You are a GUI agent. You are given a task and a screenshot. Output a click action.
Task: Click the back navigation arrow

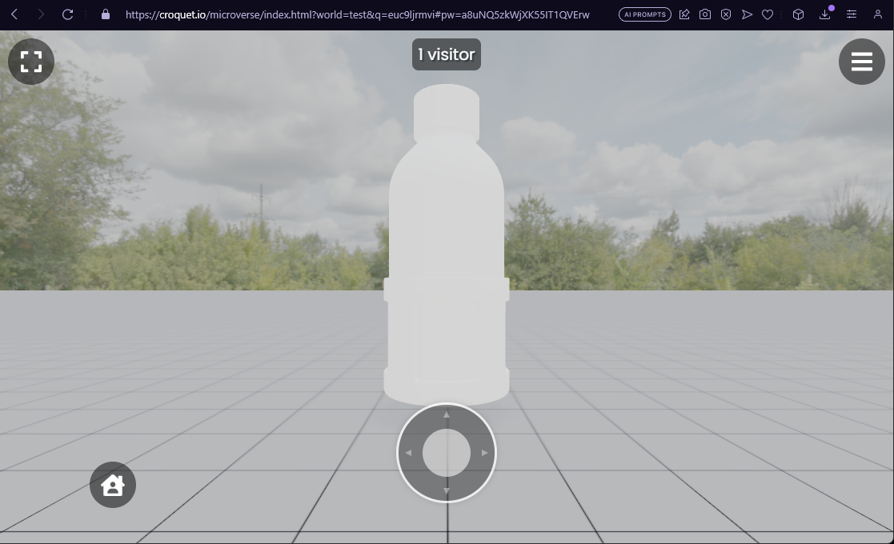pyautogui.click(x=14, y=14)
